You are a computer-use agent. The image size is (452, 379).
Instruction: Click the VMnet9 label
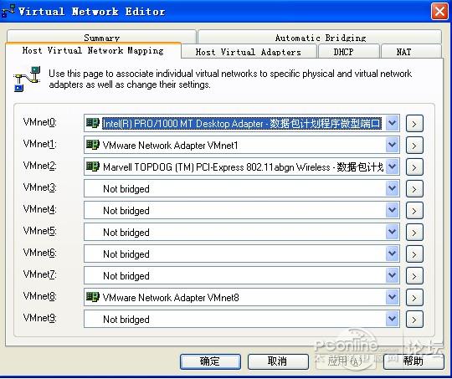pos(40,318)
